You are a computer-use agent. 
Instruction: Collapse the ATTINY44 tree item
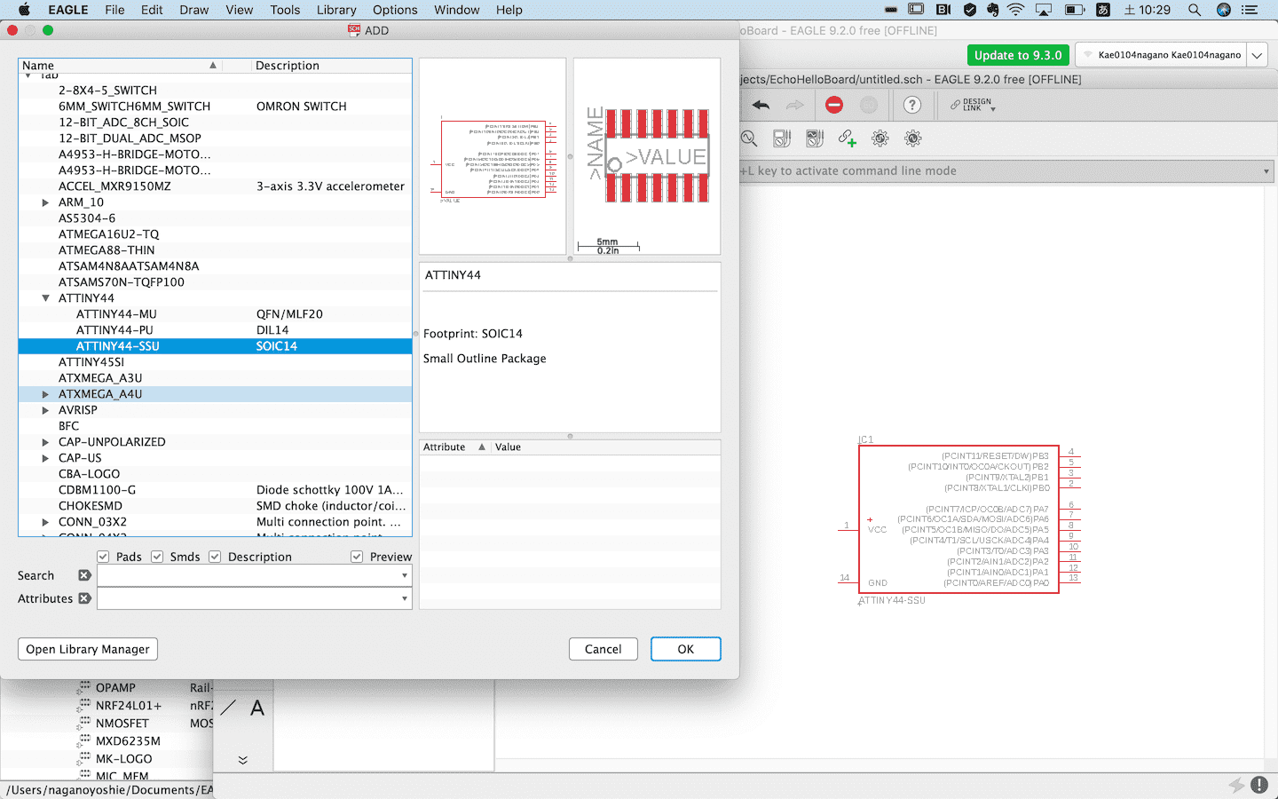click(x=45, y=298)
